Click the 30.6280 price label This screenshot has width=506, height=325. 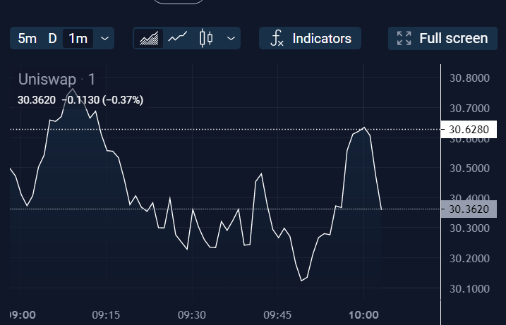point(469,129)
